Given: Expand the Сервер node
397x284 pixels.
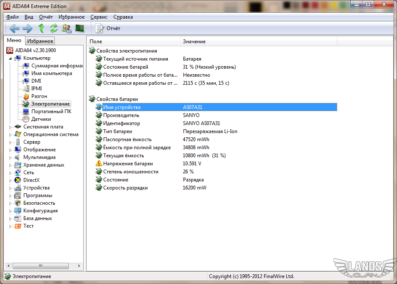Looking at the screenshot, I should tap(10, 142).
